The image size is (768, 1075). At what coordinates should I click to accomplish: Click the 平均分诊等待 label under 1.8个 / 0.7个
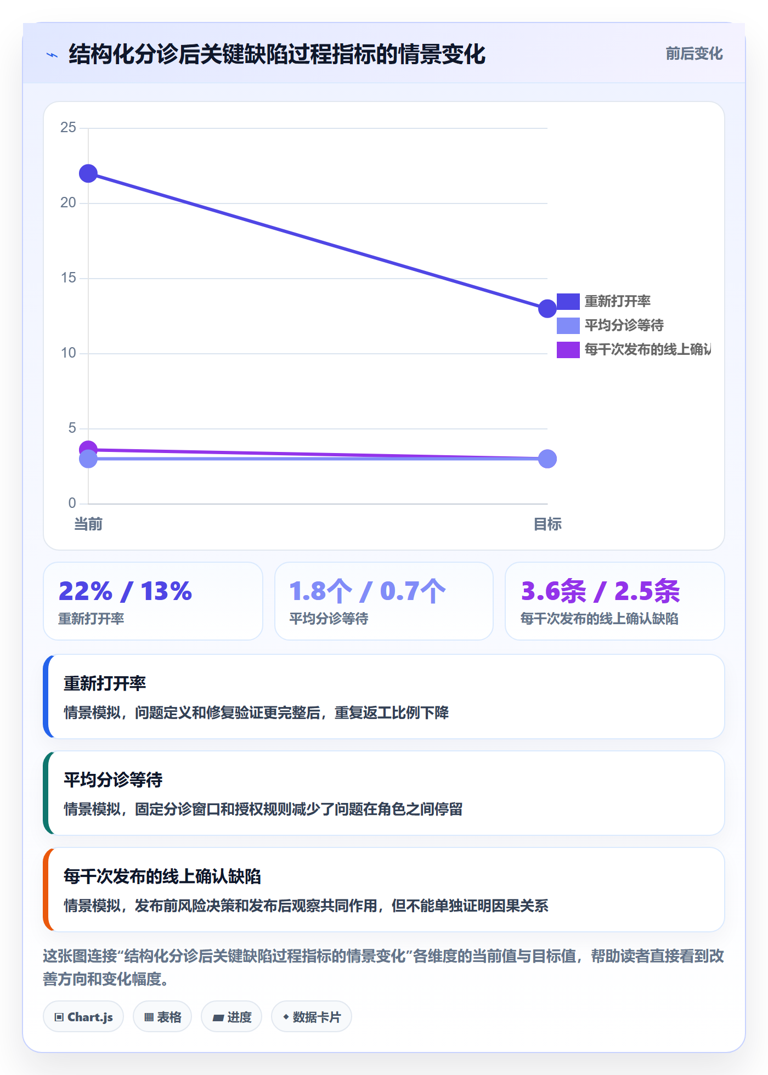pyautogui.click(x=329, y=619)
